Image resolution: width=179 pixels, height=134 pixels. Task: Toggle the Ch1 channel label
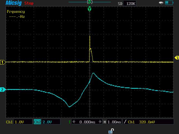pos(10,122)
